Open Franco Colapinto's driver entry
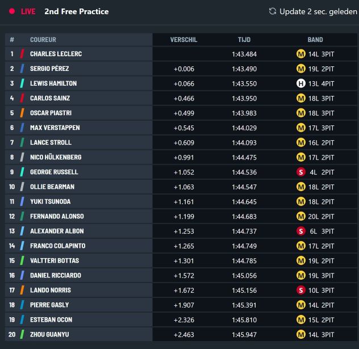The width and height of the screenshot is (359, 349). point(58,246)
